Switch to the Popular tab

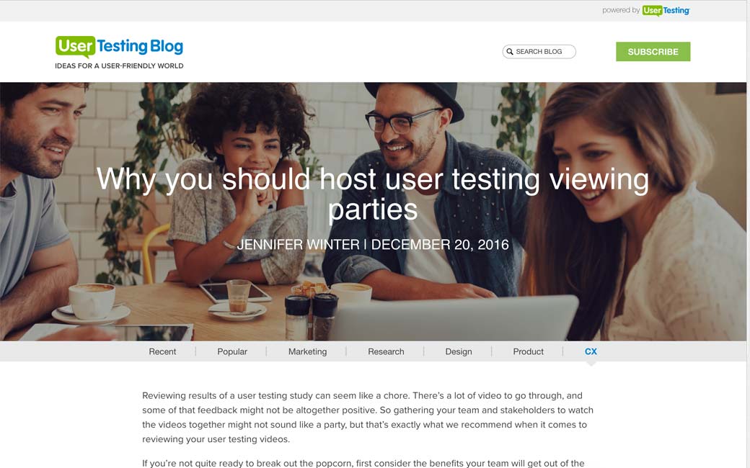[232, 351]
